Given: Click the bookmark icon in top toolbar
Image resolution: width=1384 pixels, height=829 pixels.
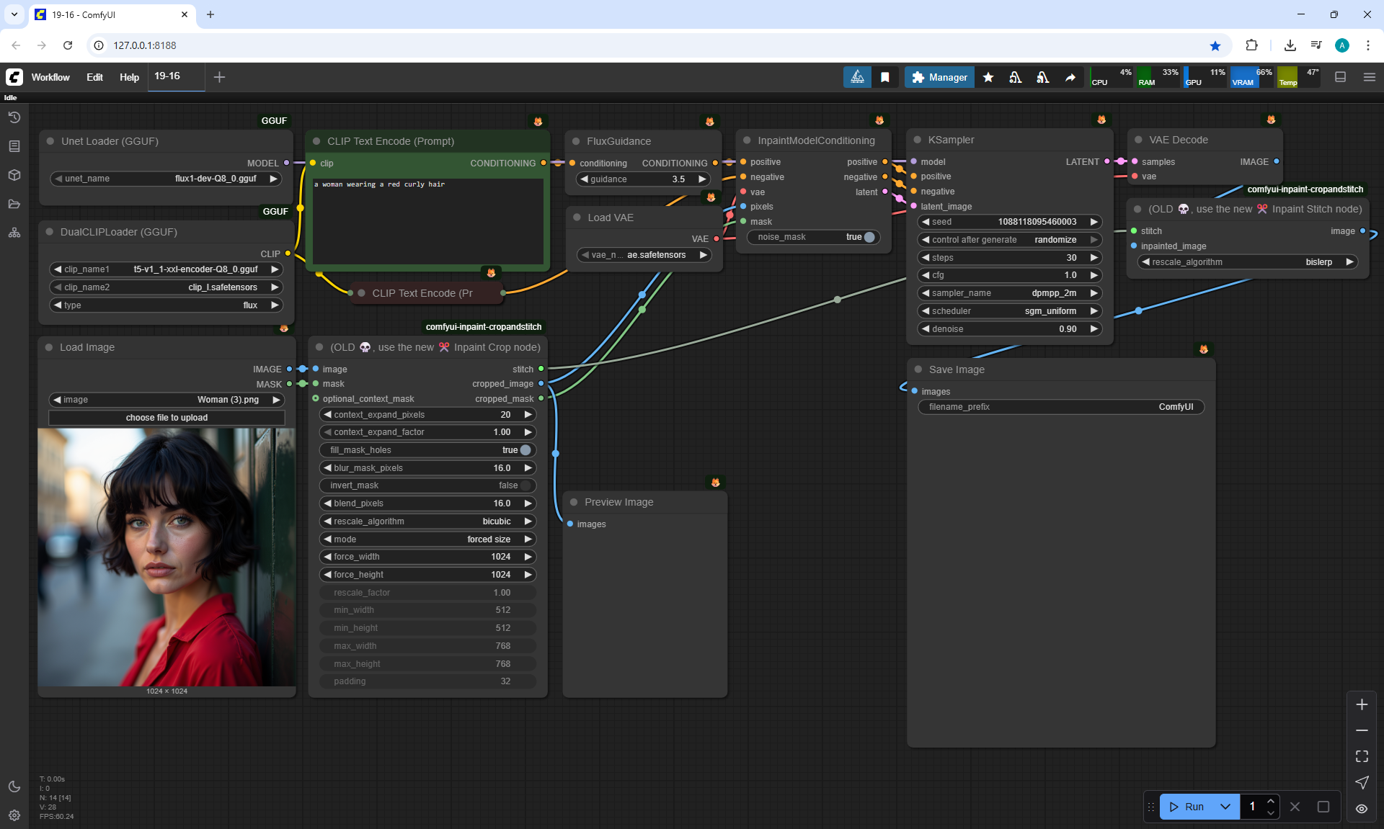Looking at the screenshot, I should tap(885, 77).
